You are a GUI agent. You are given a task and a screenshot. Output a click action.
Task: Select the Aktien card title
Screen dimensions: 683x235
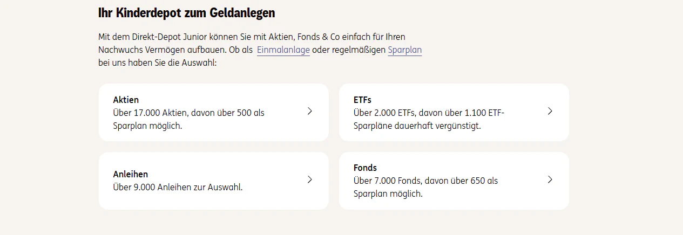click(x=126, y=100)
